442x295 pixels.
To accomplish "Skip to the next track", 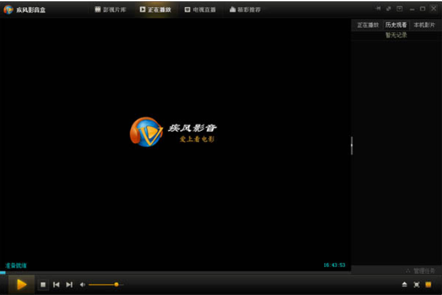I will coord(69,285).
